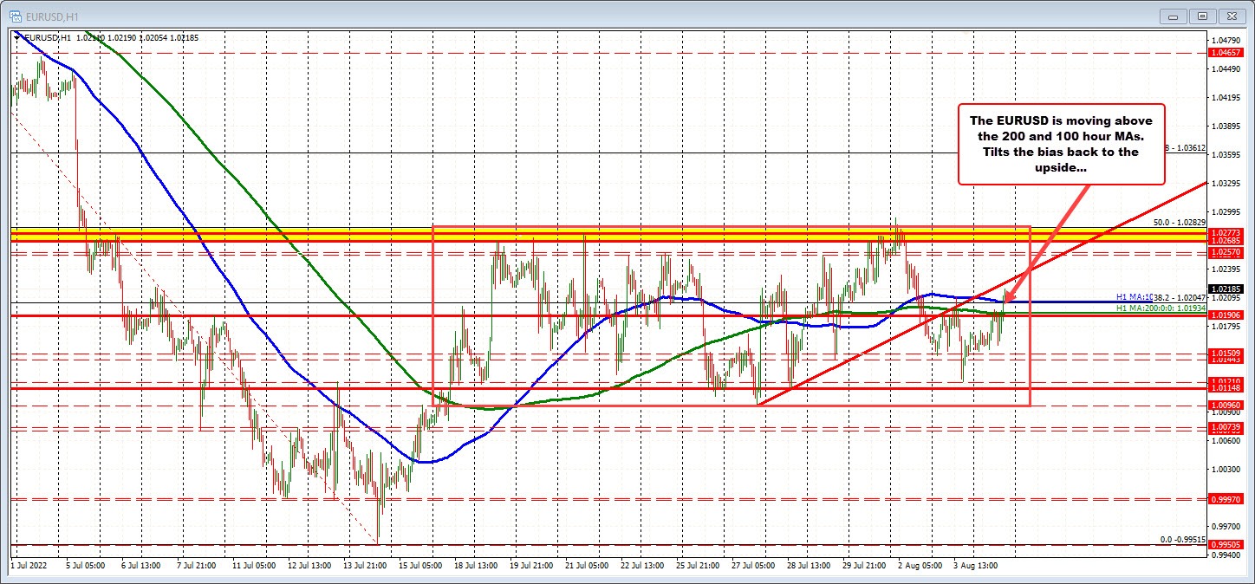The height and width of the screenshot is (584, 1255).
Task: Minimize the EURUSD,H1 chart window
Action: tap(1172, 16)
